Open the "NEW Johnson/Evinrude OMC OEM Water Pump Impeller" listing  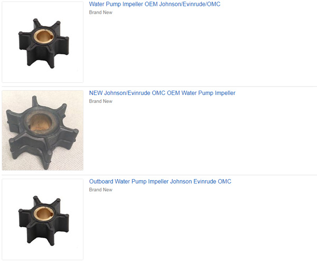point(162,93)
